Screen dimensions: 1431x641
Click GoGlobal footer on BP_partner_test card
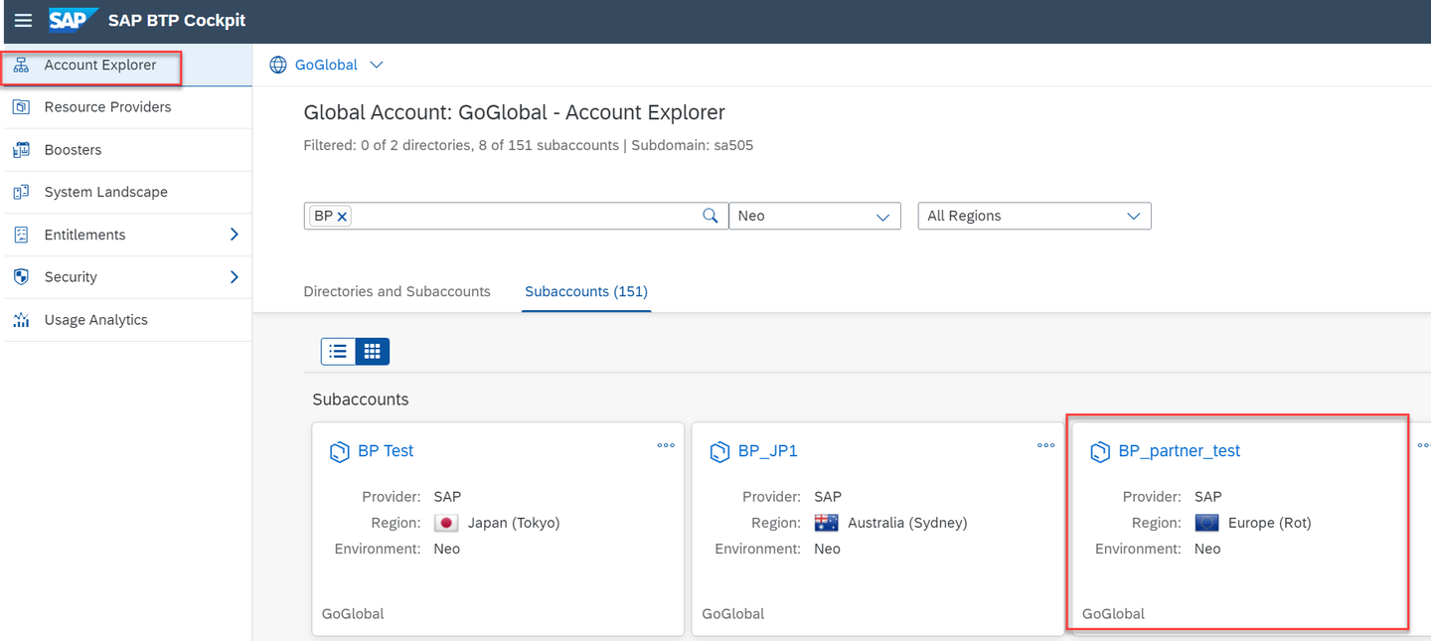pyautogui.click(x=1113, y=614)
